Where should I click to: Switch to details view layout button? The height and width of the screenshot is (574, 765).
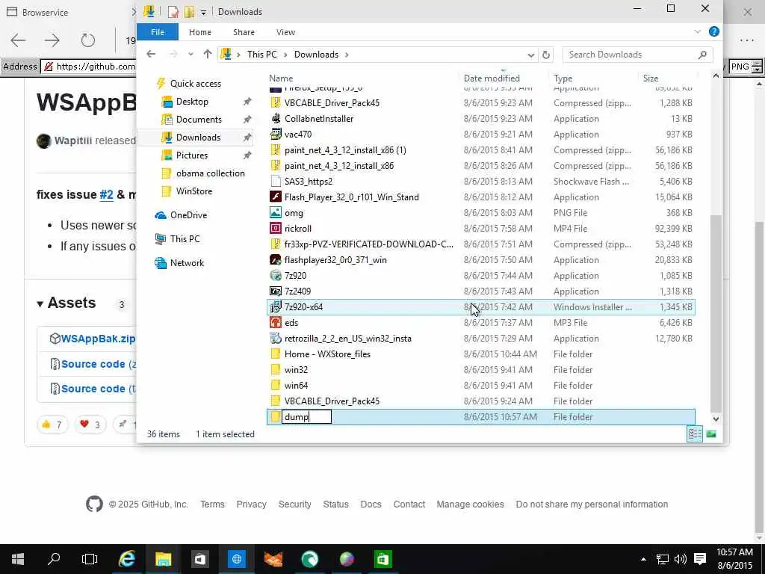[x=695, y=434]
